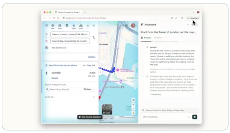
Task: Select flights travel mode icon
Action: (x=88, y=25)
